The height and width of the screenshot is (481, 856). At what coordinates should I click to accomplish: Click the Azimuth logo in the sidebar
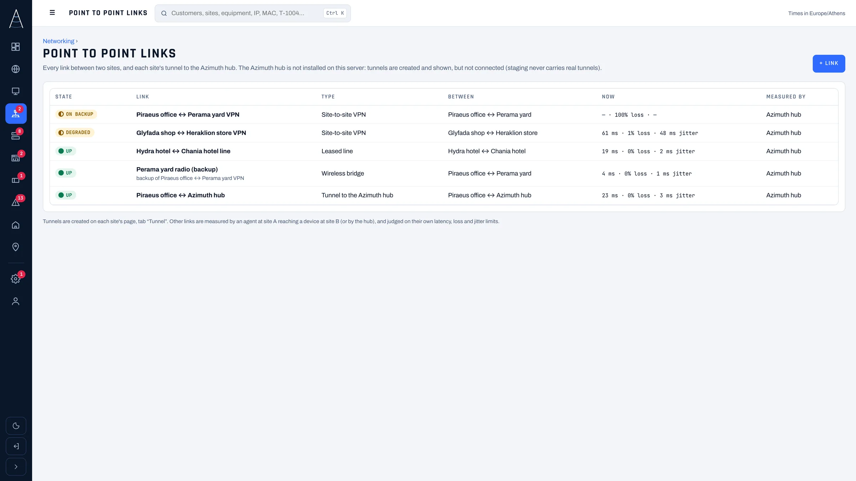[x=16, y=19]
